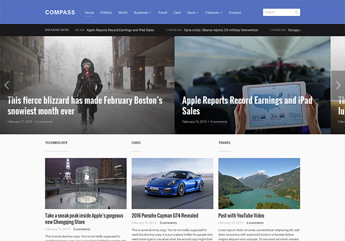Open comments link on blizzard slide

tap(44, 122)
